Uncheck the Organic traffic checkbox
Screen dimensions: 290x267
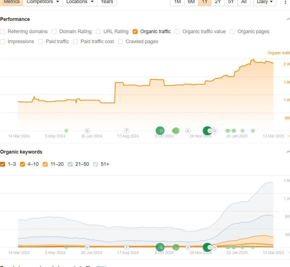tap(135, 31)
